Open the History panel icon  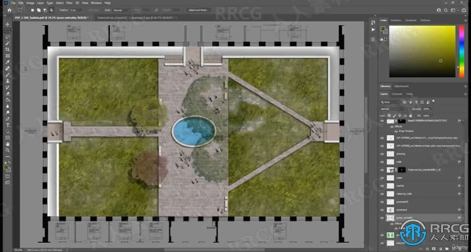click(x=373, y=23)
